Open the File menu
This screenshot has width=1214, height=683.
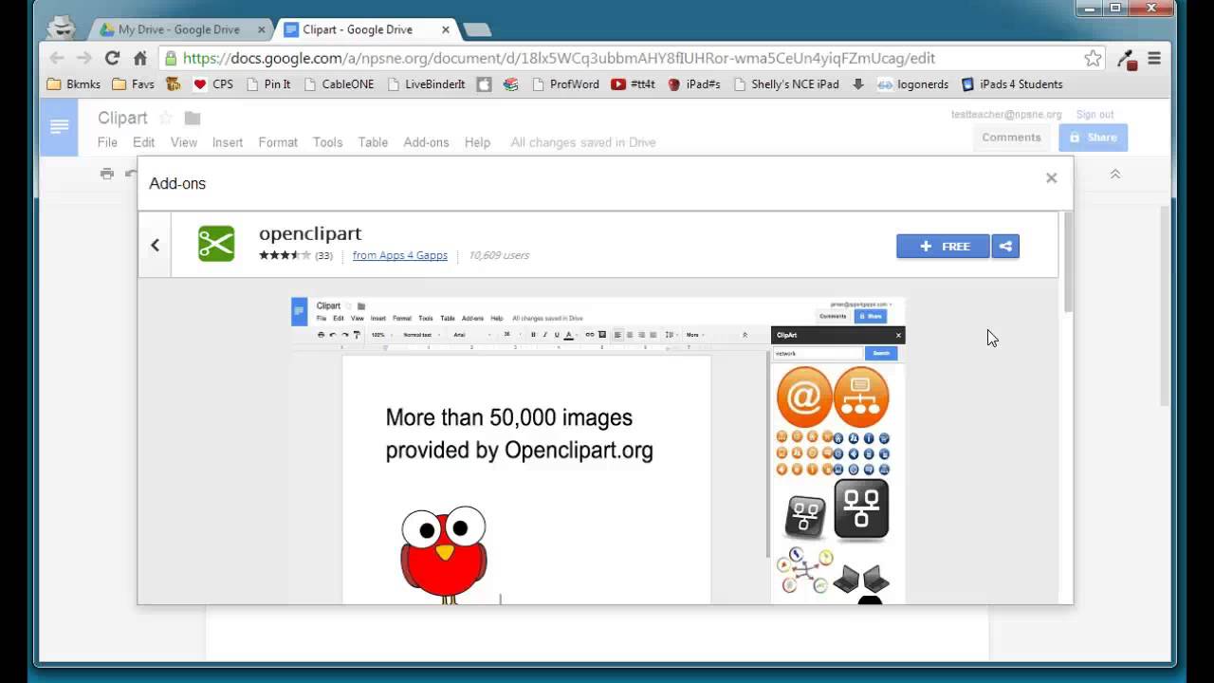[107, 142]
